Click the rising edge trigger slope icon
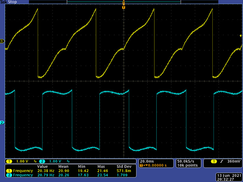 [x=222, y=161]
